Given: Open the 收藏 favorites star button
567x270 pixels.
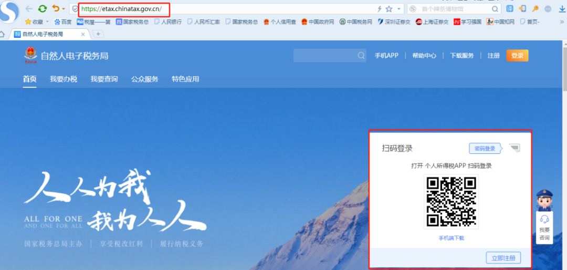Looking at the screenshot, I should tap(34, 22).
